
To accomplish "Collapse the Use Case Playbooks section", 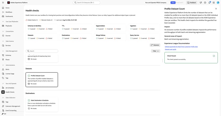I will (x=3, y=21).
